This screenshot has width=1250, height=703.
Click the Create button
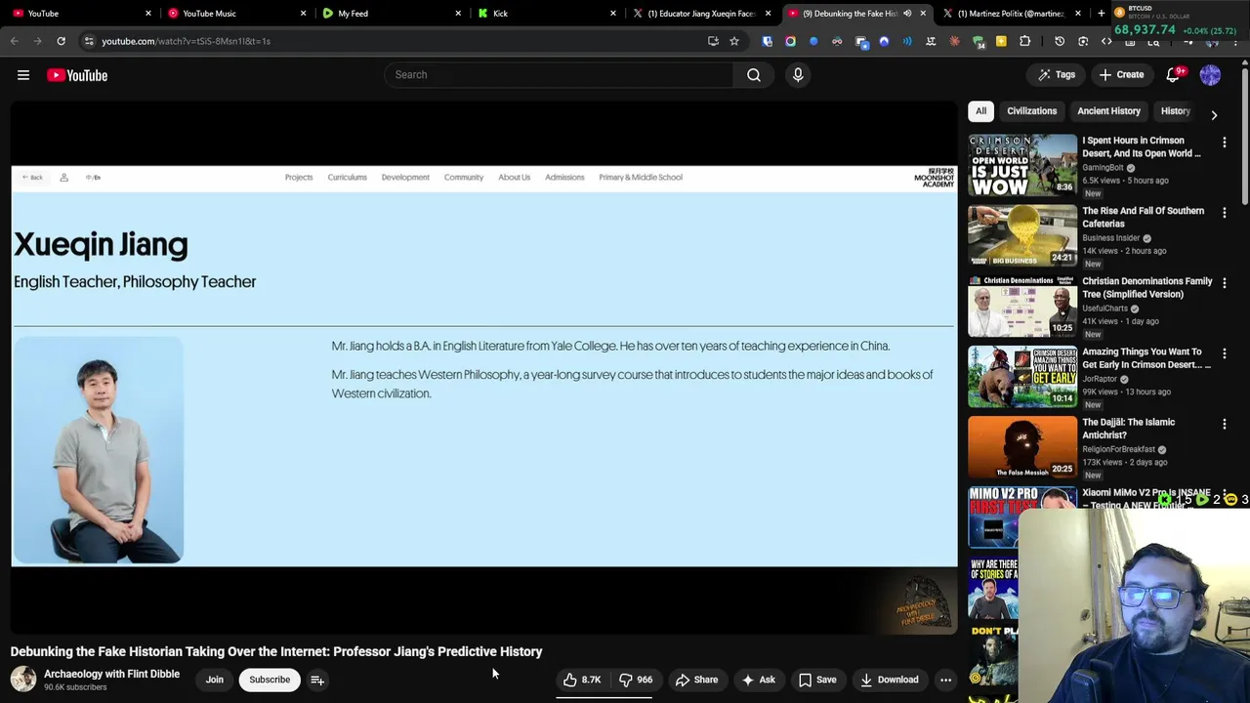pos(1121,75)
